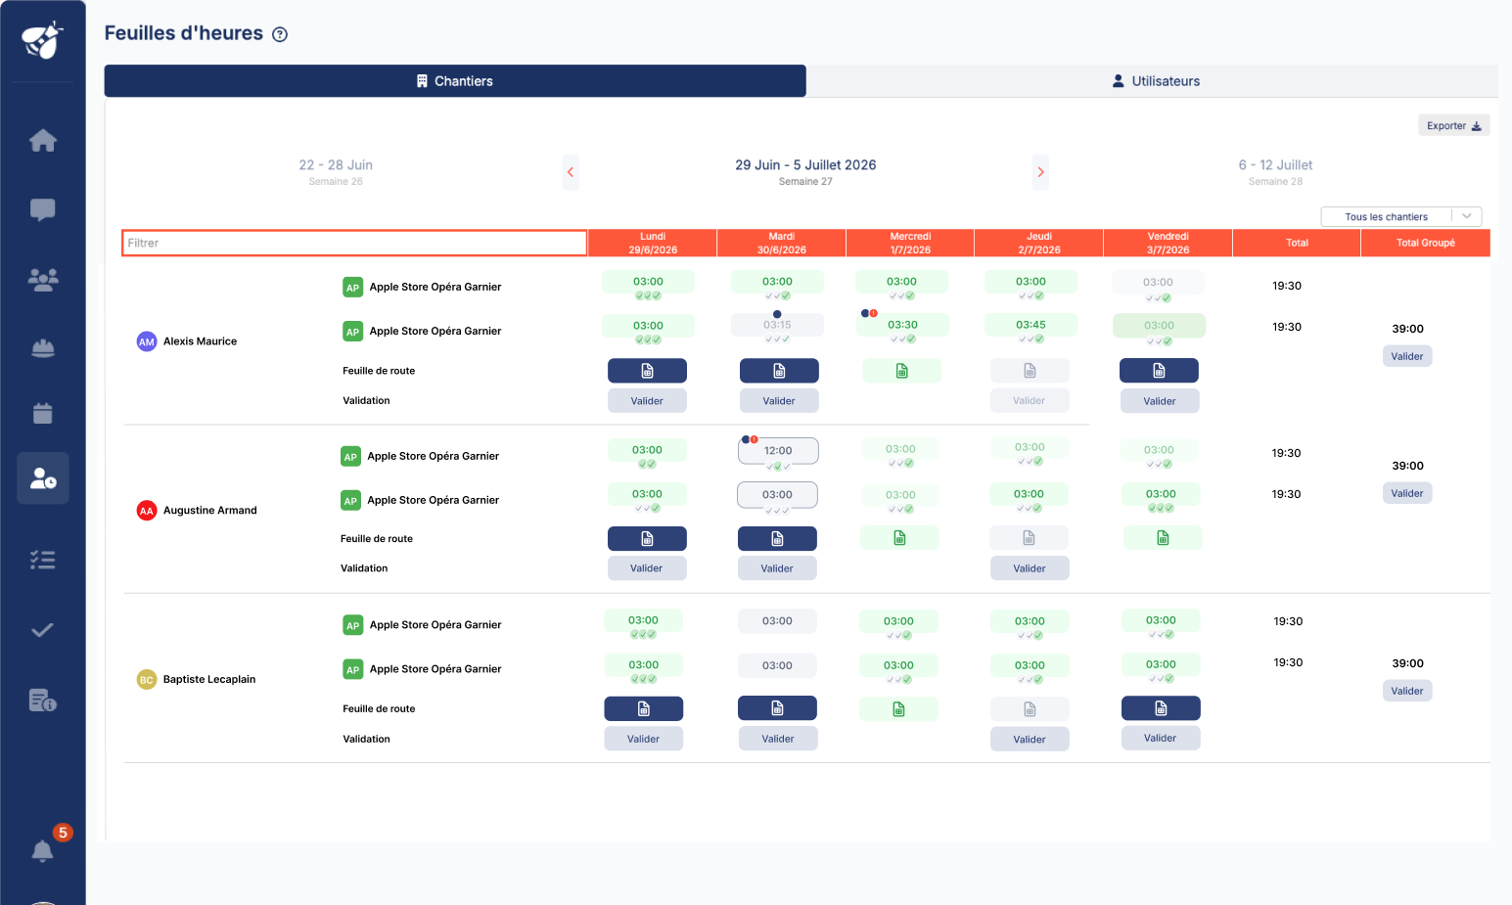
Task: Click the Exporter button
Action: 1454,125
